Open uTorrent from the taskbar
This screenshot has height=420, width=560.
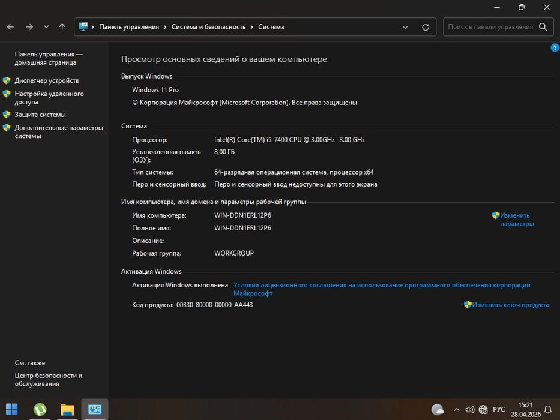click(40, 409)
